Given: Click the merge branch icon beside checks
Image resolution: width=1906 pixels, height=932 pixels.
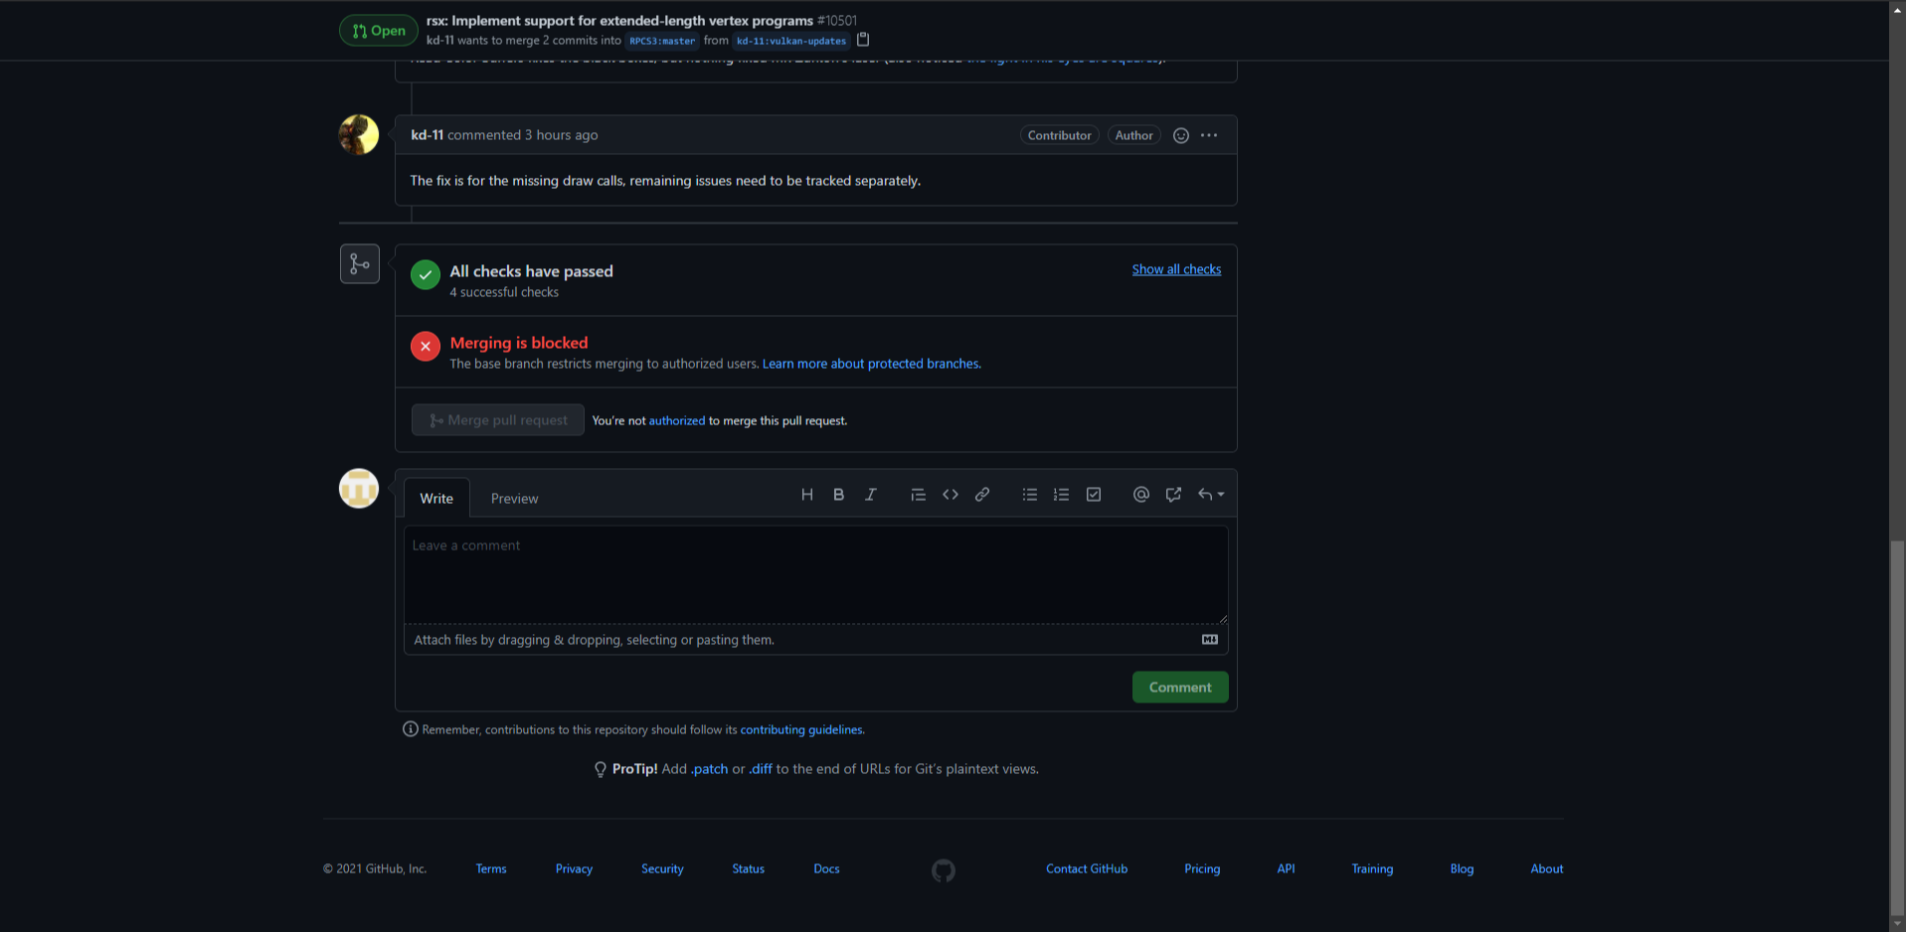Looking at the screenshot, I should pyautogui.click(x=360, y=264).
